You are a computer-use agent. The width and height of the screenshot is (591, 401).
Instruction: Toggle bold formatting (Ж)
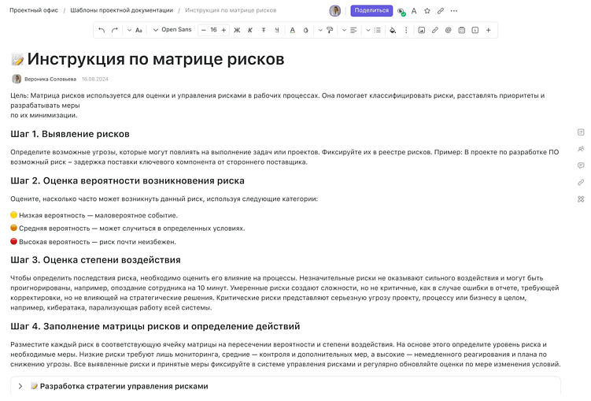[x=237, y=30]
